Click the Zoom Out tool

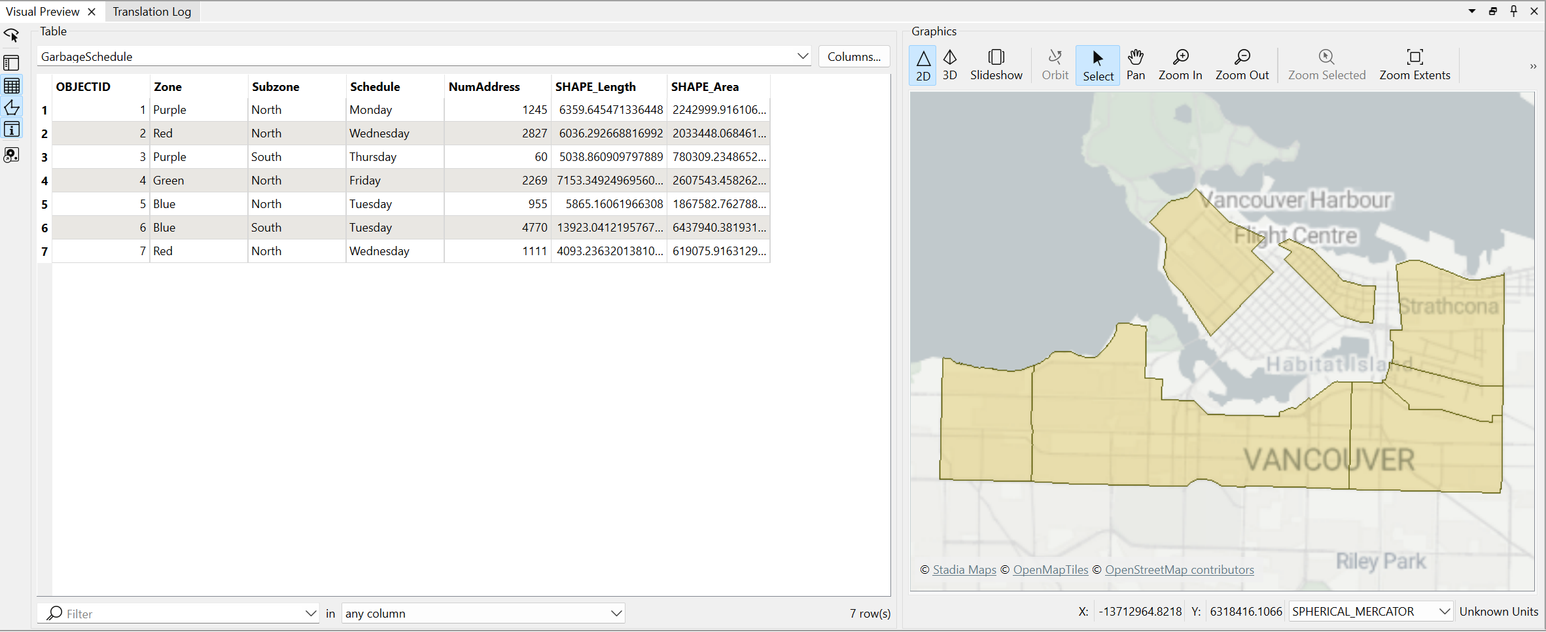[1241, 65]
